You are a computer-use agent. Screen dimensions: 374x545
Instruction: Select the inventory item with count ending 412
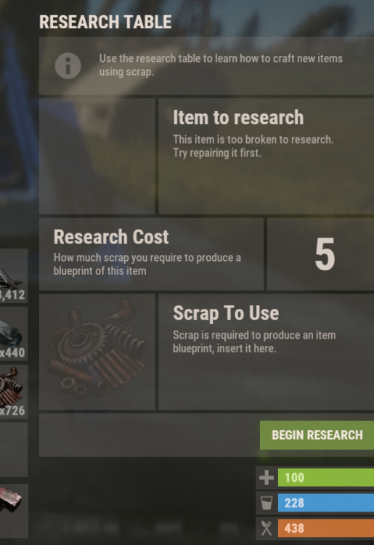[13, 275]
